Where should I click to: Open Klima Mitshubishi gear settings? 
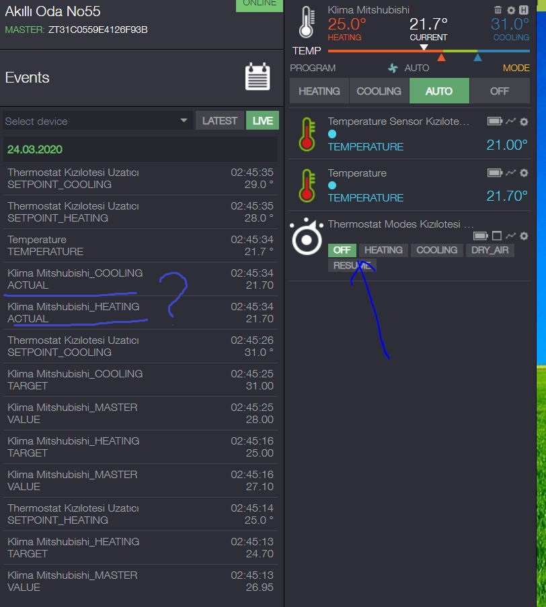(511, 11)
